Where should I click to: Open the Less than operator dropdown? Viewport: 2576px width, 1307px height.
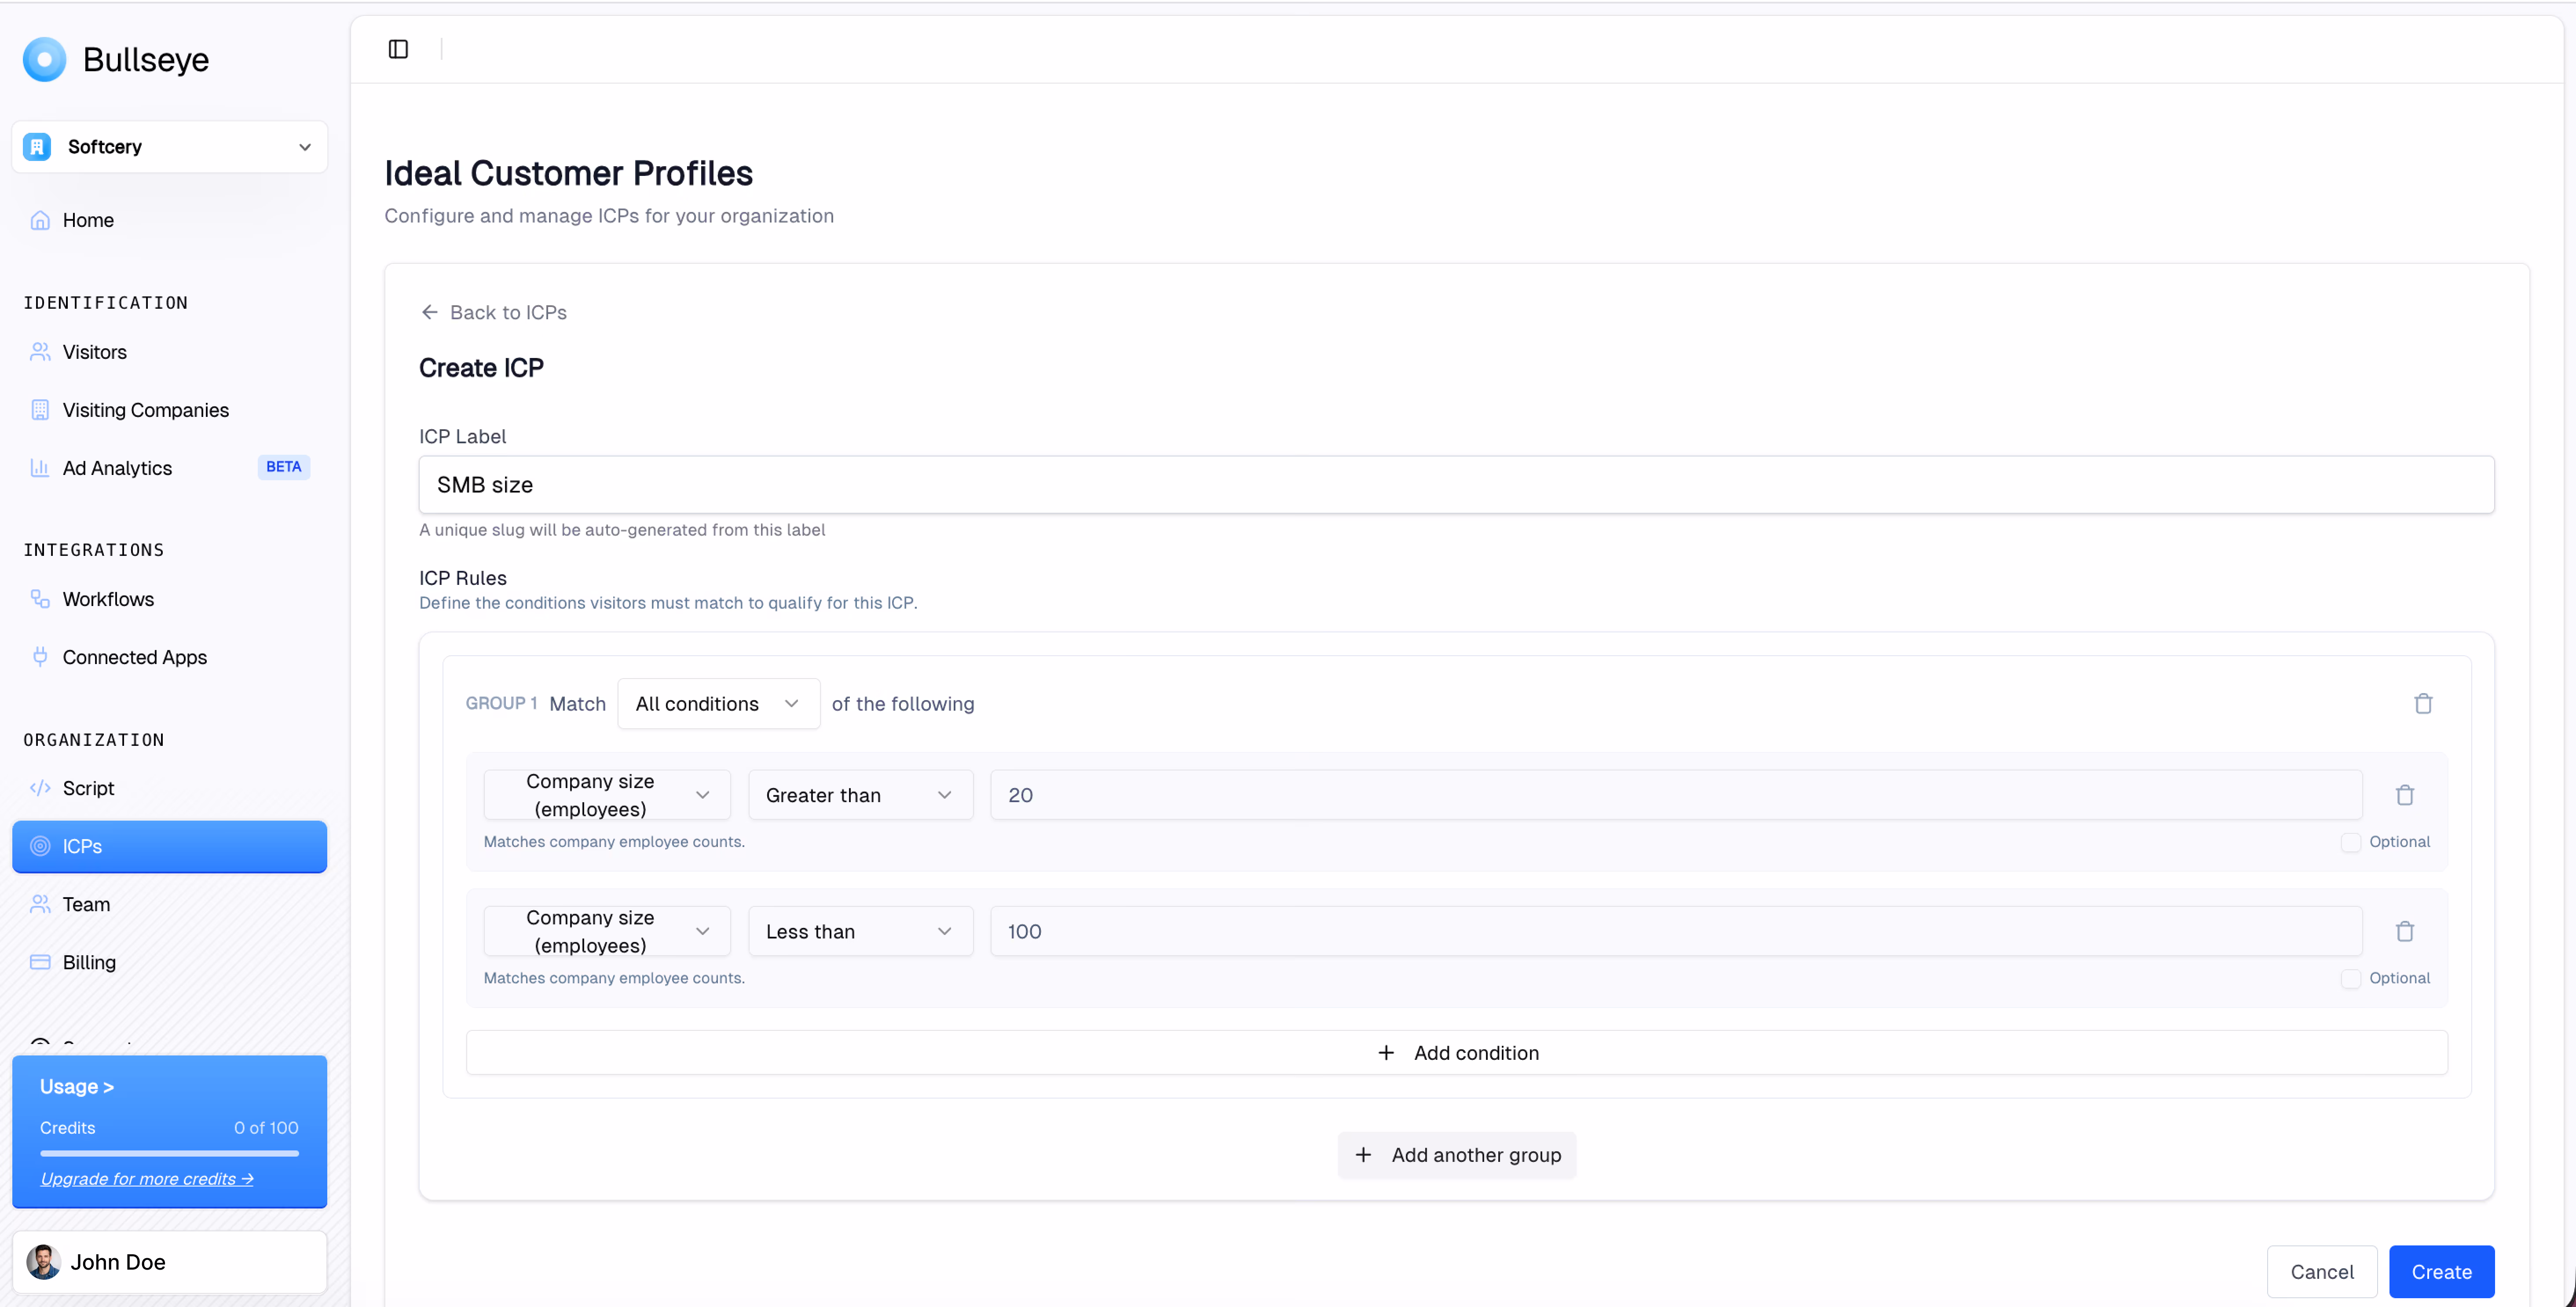[860, 931]
